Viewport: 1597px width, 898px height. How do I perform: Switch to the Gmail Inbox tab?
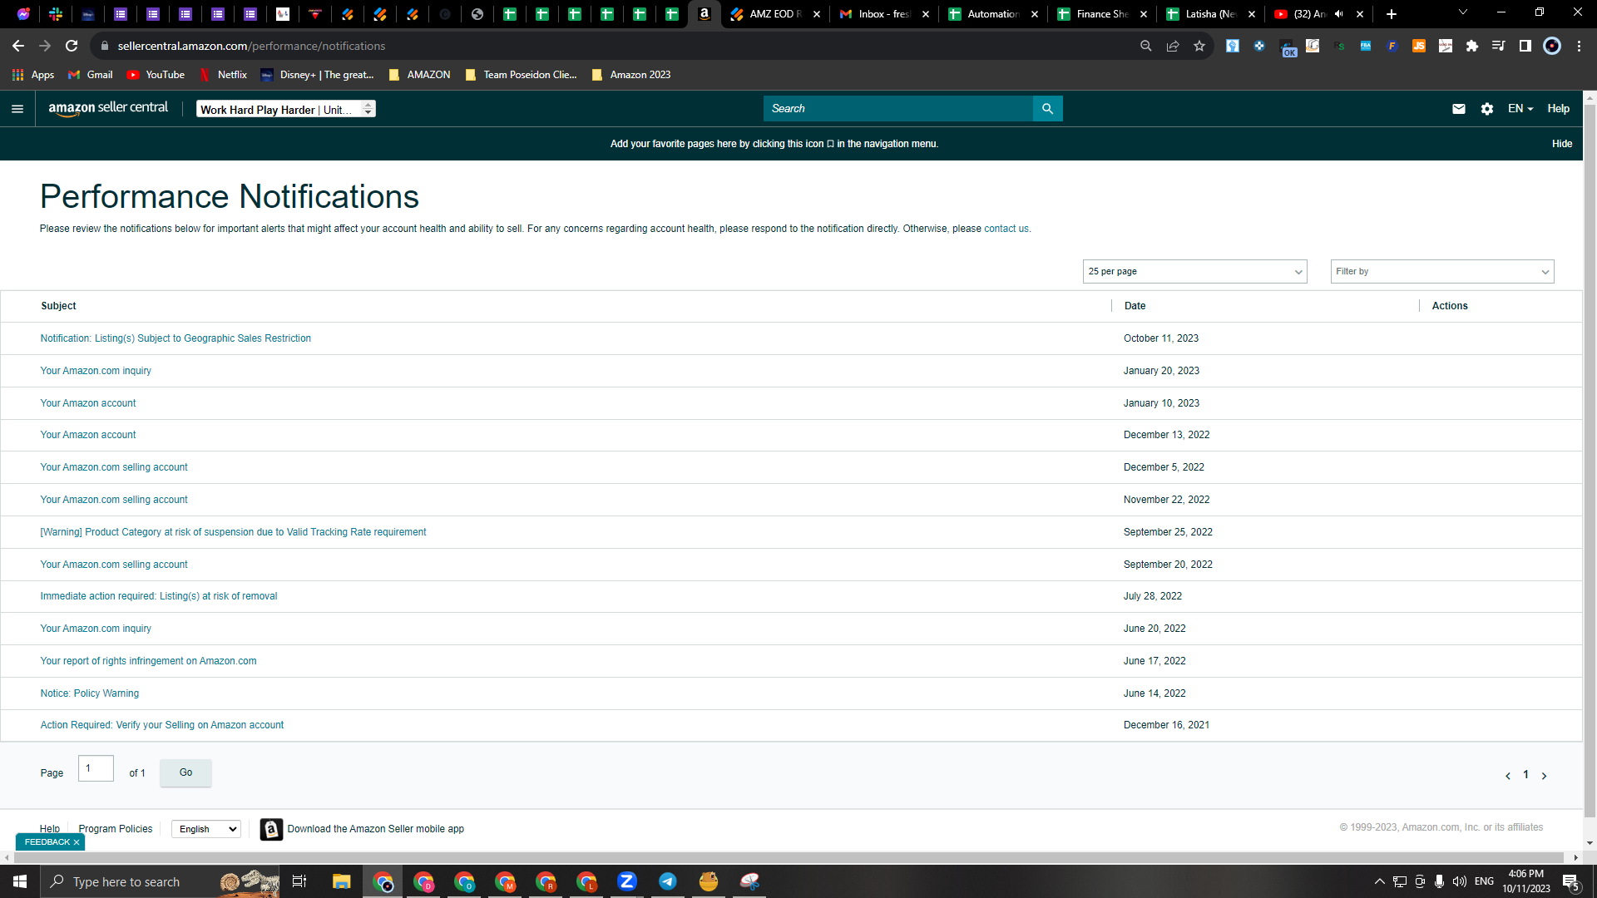click(884, 14)
